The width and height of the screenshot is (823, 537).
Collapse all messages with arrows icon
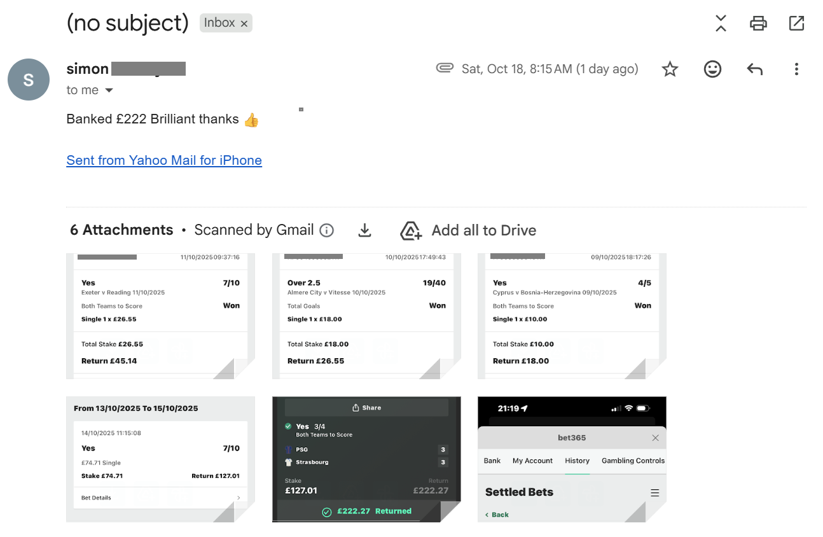pyautogui.click(x=721, y=24)
